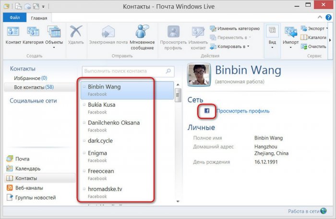The image size is (336, 219).
Task: Click the Работа в сети status indicator
Action: pos(307,211)
